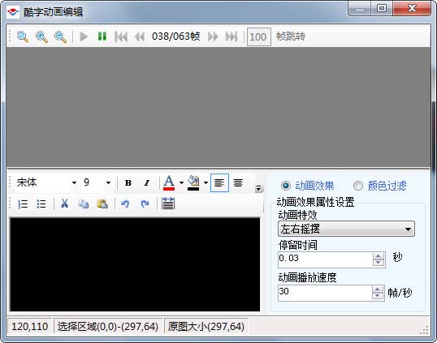Image resolution: width=437 pixels, height=343 pixels.
Task: Undo the last edit
Action: pos(125,204)
